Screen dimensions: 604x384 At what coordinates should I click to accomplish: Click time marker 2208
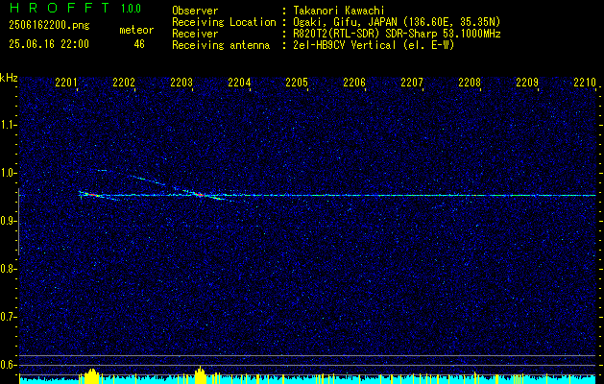click(470, 83)
